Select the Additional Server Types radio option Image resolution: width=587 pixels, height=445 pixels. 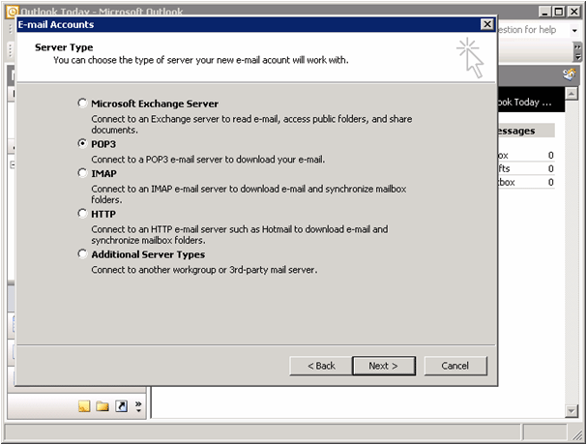(82, 254)
